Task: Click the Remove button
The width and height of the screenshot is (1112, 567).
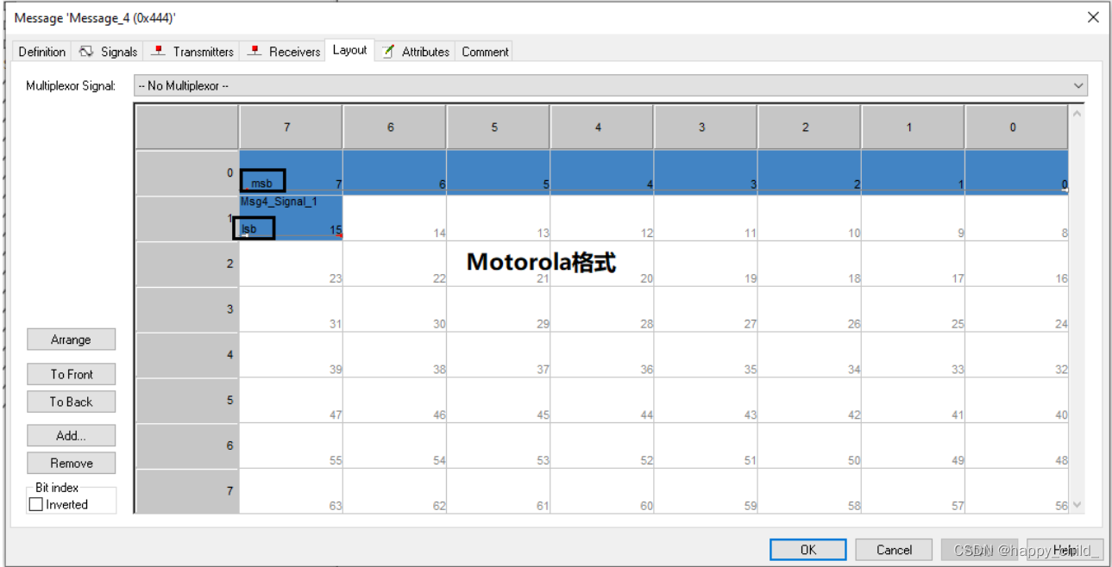Action: 71,463
